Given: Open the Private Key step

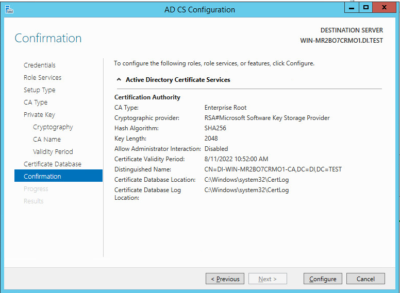Looking at the screenshot, I should (x=39, y=115).
